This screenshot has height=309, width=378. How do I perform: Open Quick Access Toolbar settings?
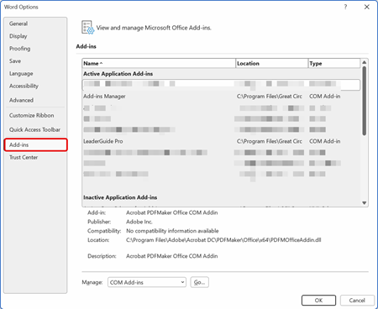click(34, 129)
